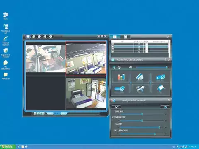Select Mis documentos desktop folder
Viewport: 199px width, 149px height.
(x=6, y=65)
